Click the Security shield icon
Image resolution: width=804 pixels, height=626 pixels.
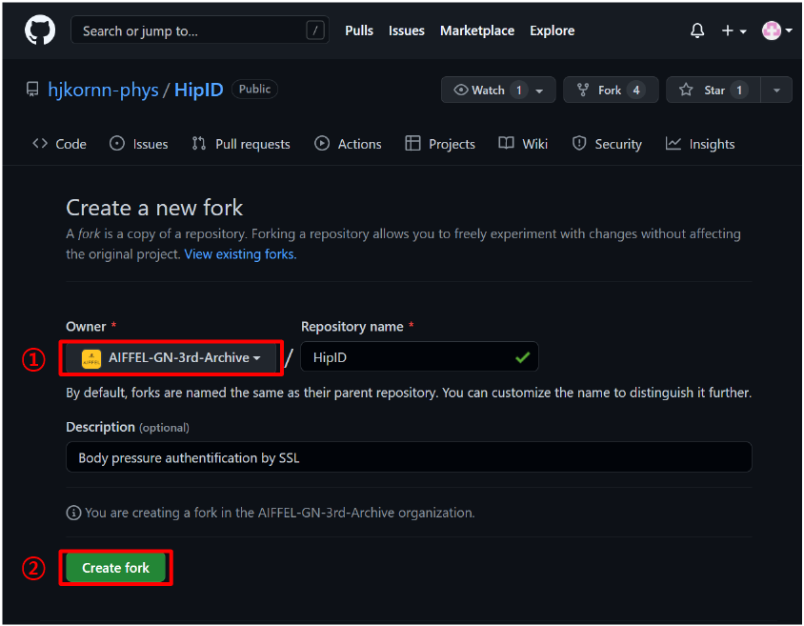click(579, 143)
